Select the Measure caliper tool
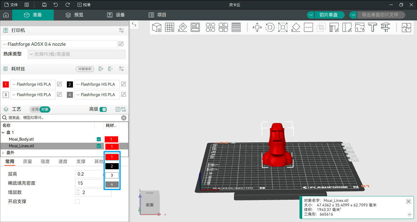 click(x=385, y=27)
